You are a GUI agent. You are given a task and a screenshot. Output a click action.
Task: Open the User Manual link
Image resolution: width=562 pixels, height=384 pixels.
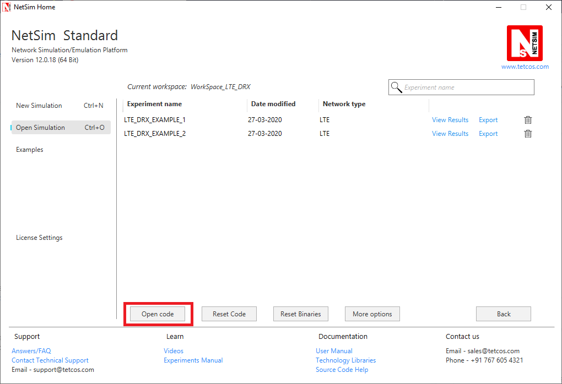pos(334,351)
